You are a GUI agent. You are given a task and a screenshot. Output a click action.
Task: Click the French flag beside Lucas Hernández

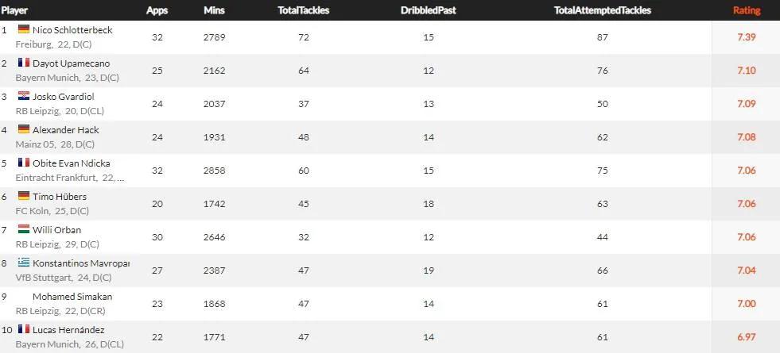[23, 329]
